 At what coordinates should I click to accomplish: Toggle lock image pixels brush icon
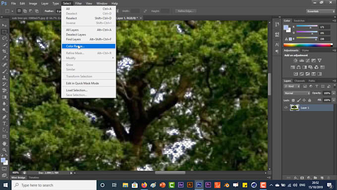click(299, 100)
